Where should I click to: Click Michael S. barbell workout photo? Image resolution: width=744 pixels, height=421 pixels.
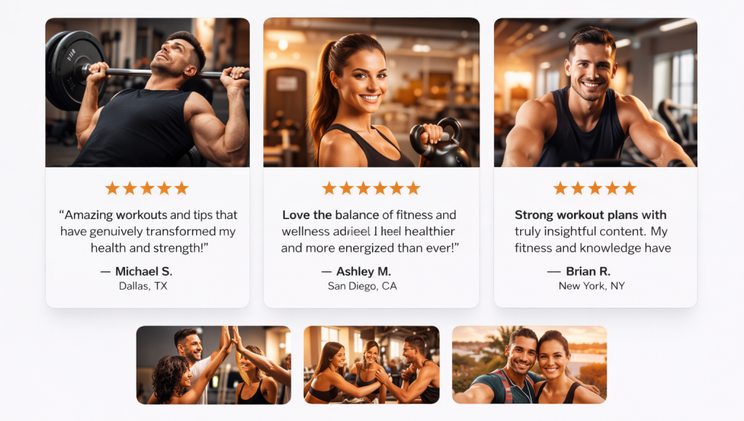click(147, 92)
